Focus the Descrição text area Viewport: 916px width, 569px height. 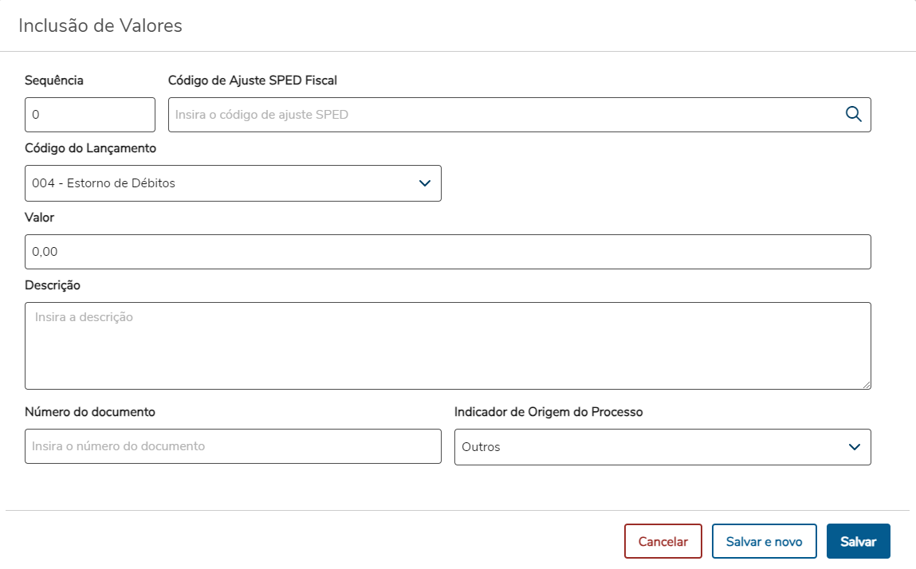[447, 345]
